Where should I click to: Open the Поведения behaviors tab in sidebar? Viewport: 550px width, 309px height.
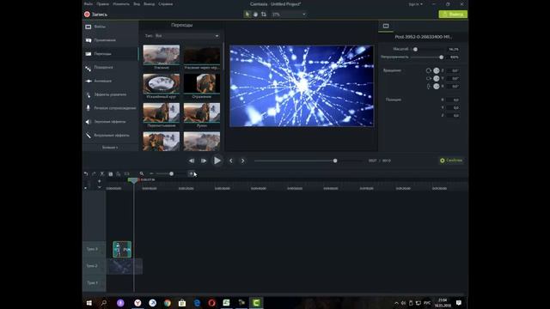coord(111,67)
